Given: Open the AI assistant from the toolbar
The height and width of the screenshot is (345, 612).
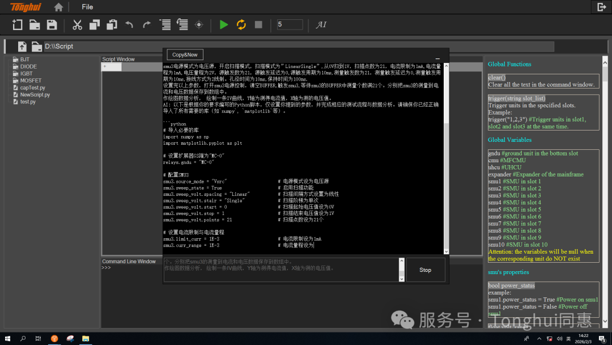Looking at the screenshot, I should (321, 24).
